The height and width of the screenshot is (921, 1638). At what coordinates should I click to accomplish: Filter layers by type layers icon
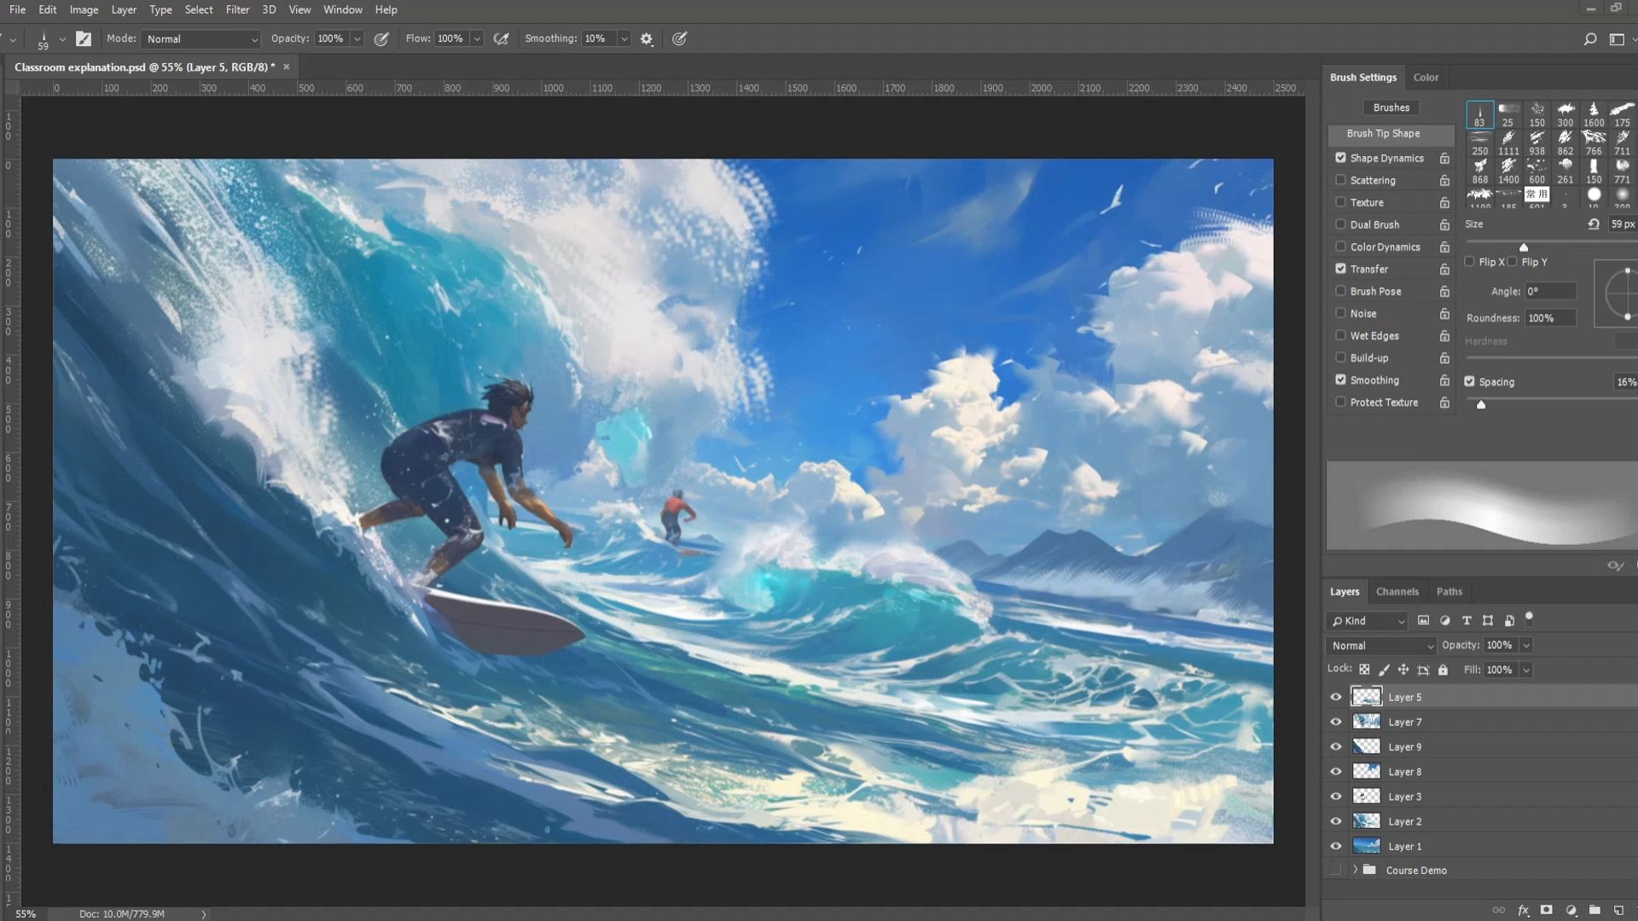point(1467,621)
